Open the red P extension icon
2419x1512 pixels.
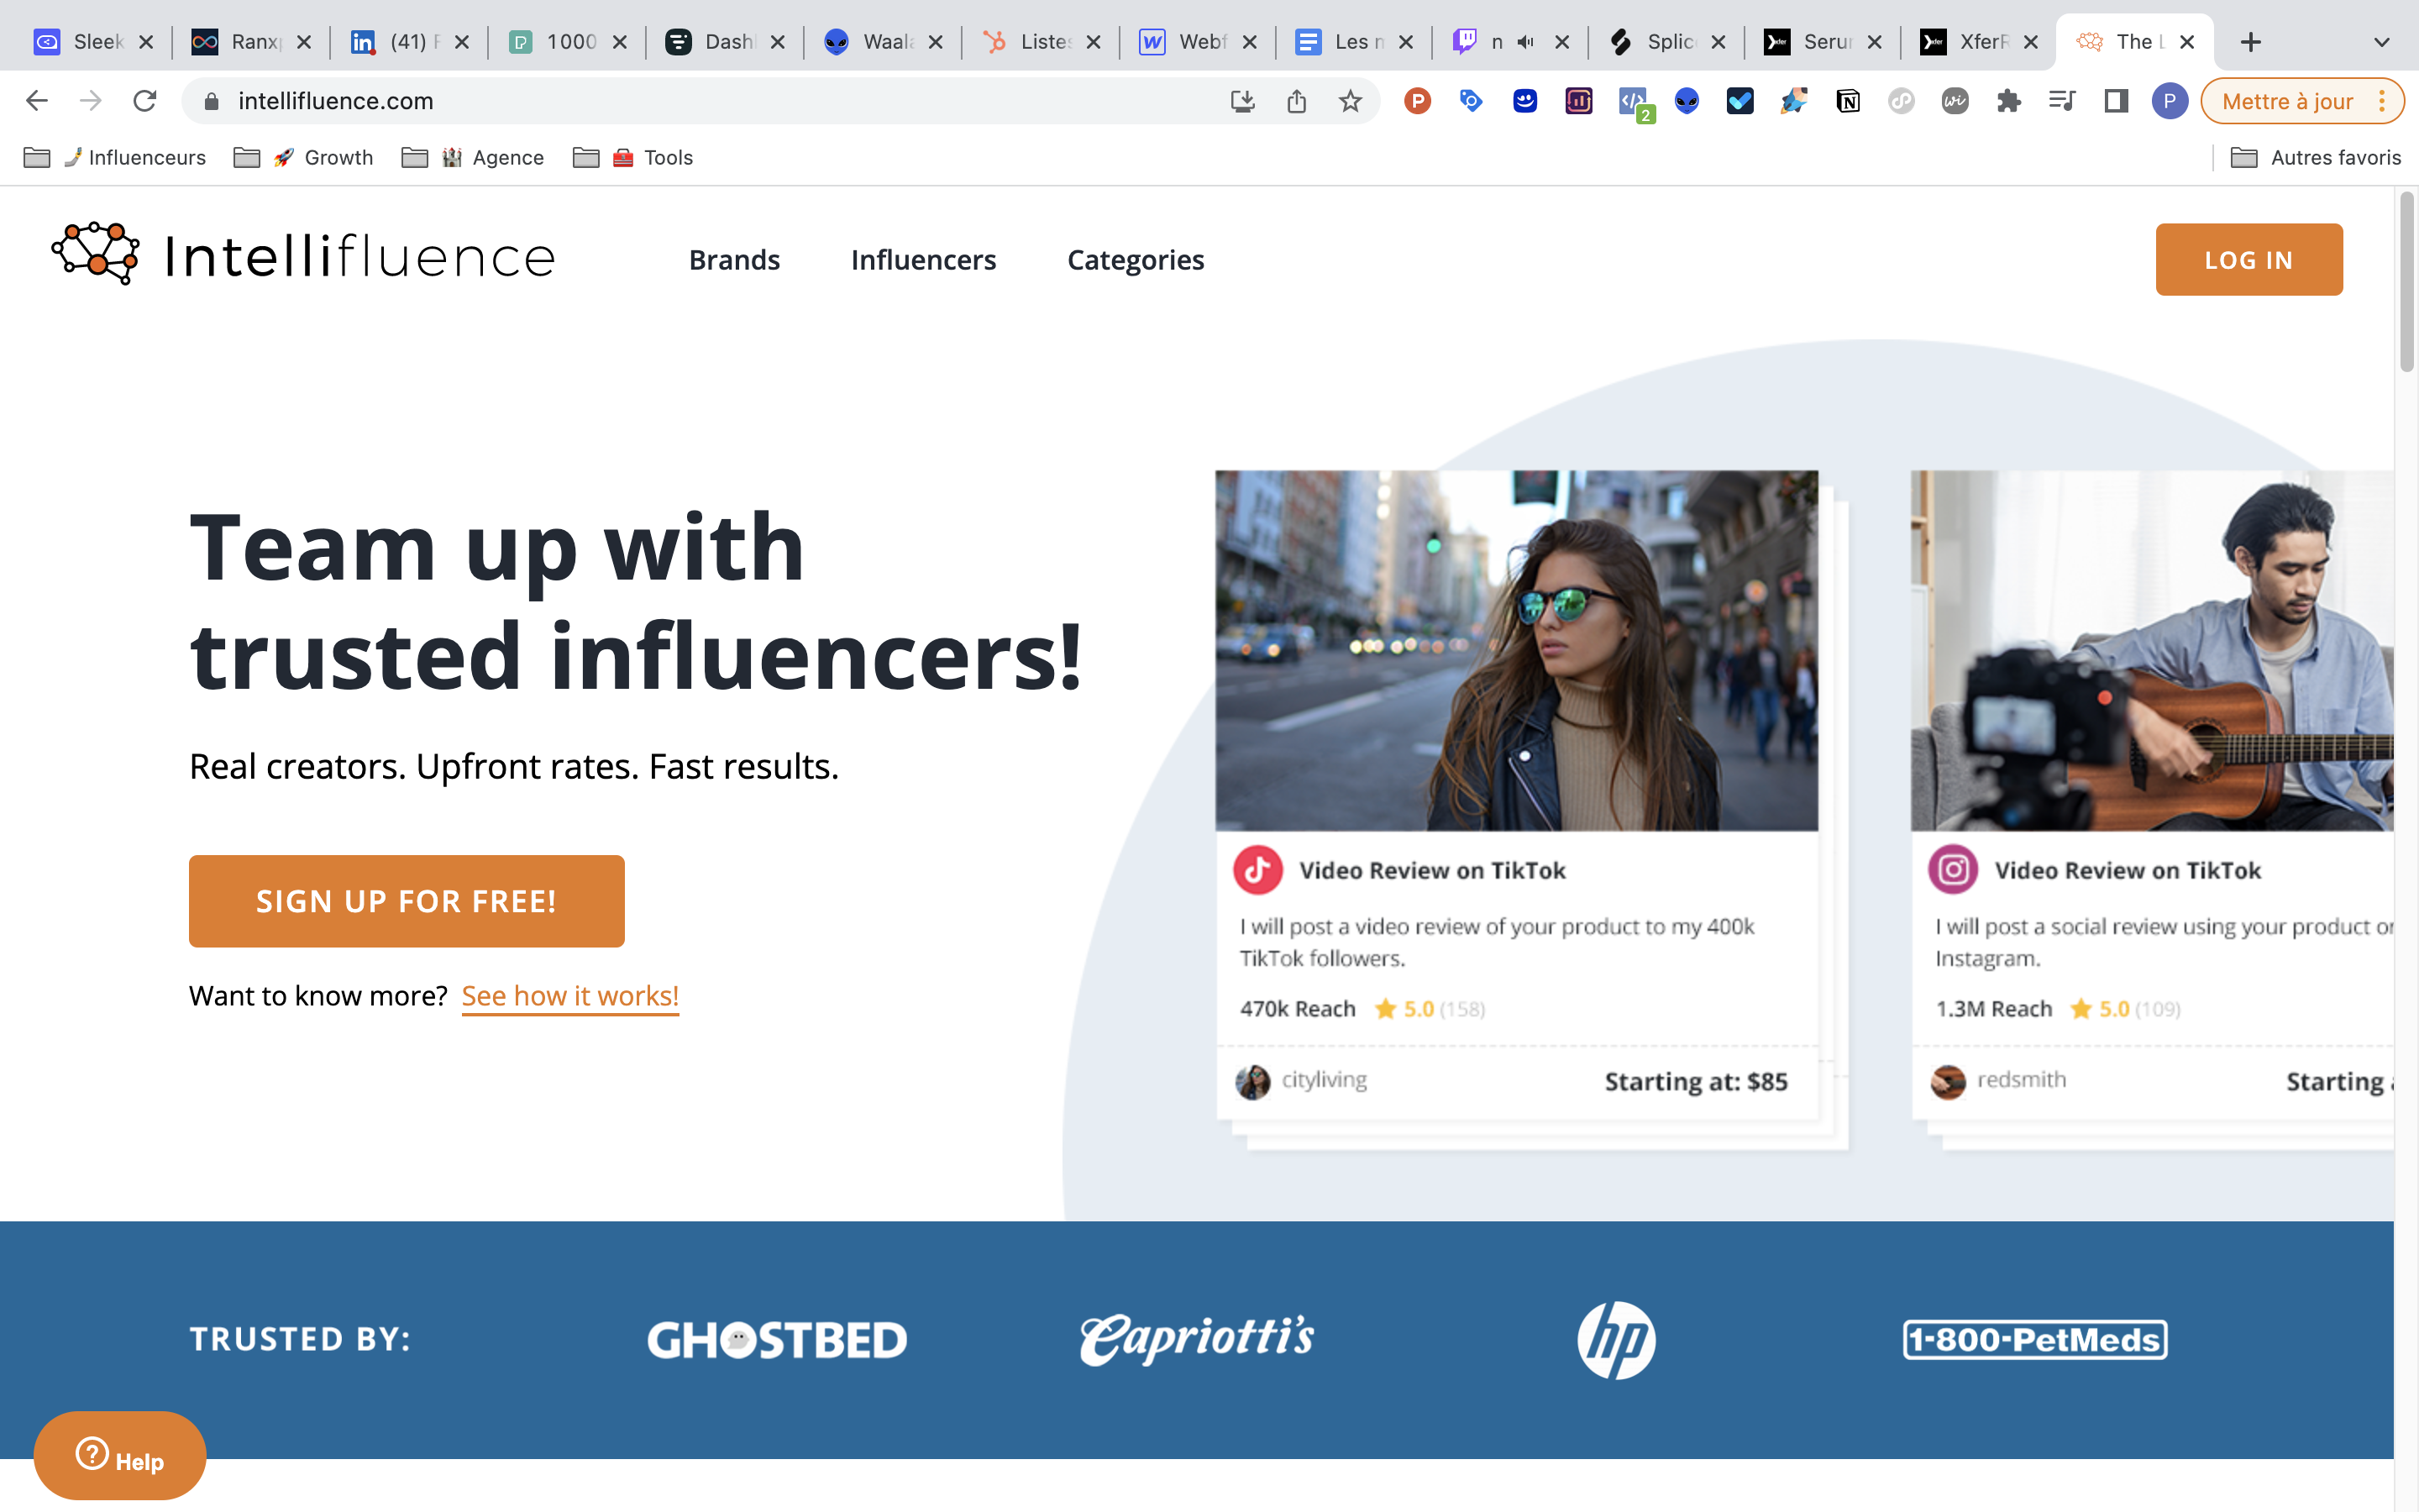coord(1418,101)
